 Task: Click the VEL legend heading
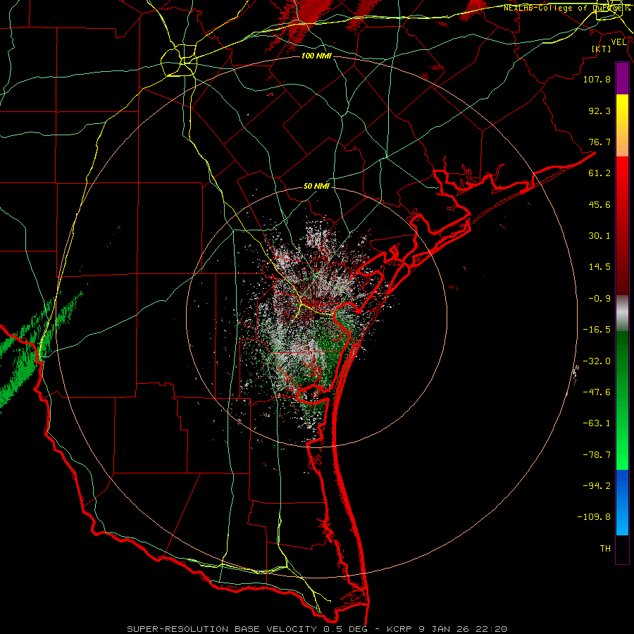pos(619,42)
